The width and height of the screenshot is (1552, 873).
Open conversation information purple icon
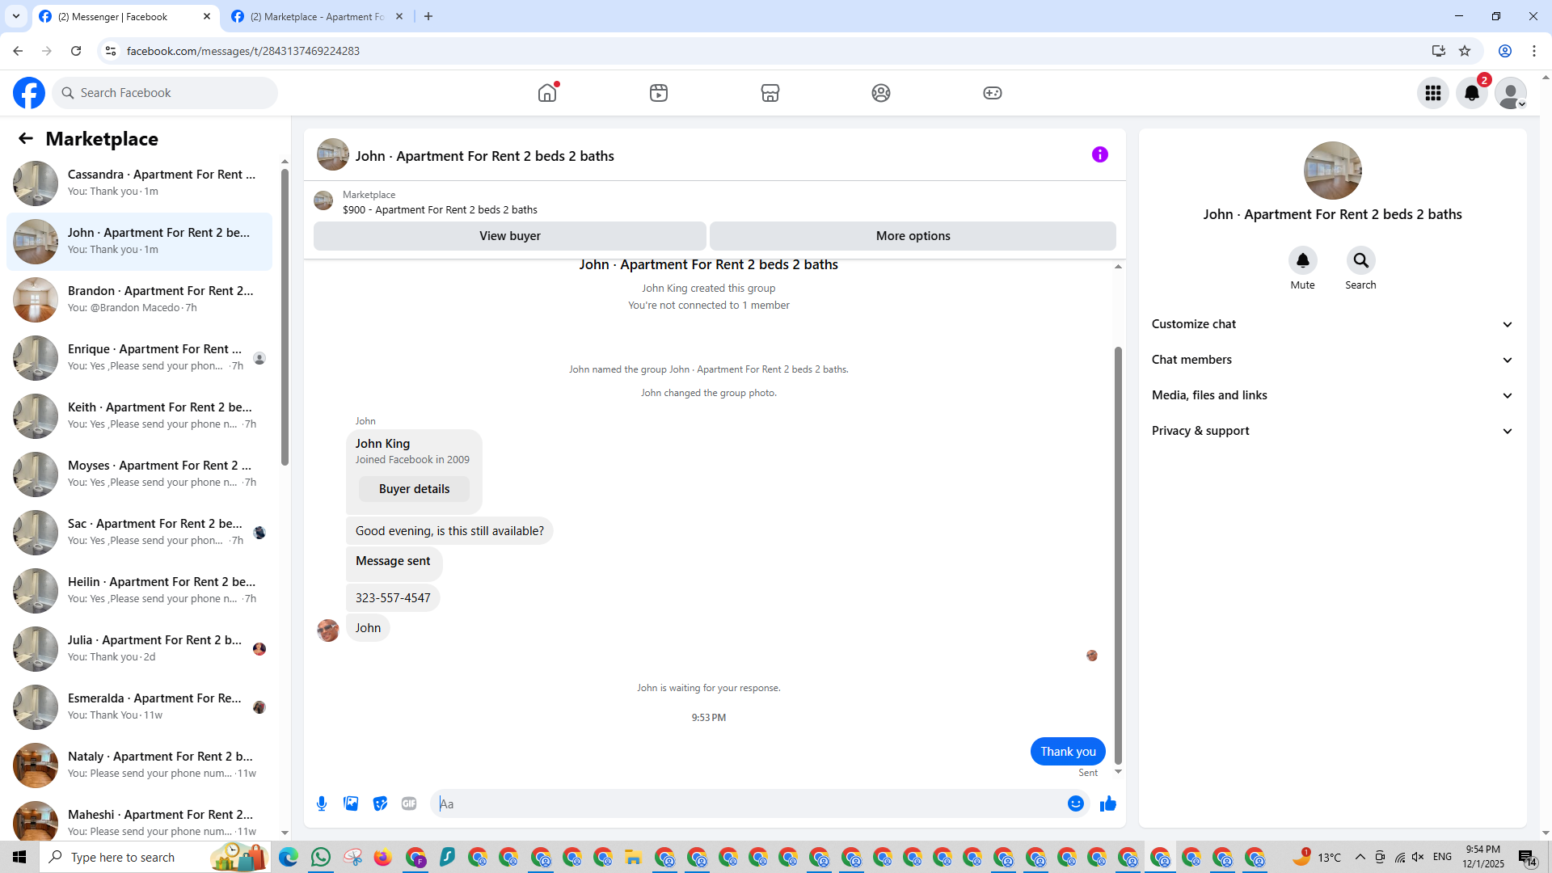tap(1100, 154)
